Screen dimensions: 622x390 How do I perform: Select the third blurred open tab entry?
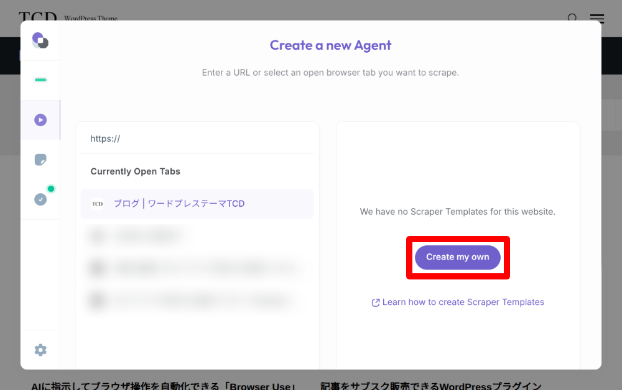[x=194, y=300]
